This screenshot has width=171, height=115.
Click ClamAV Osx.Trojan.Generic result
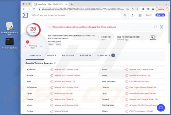pyautogui.click(x=143, y=87)
